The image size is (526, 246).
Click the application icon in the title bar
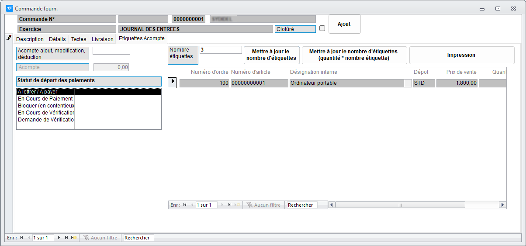(9, 8)
